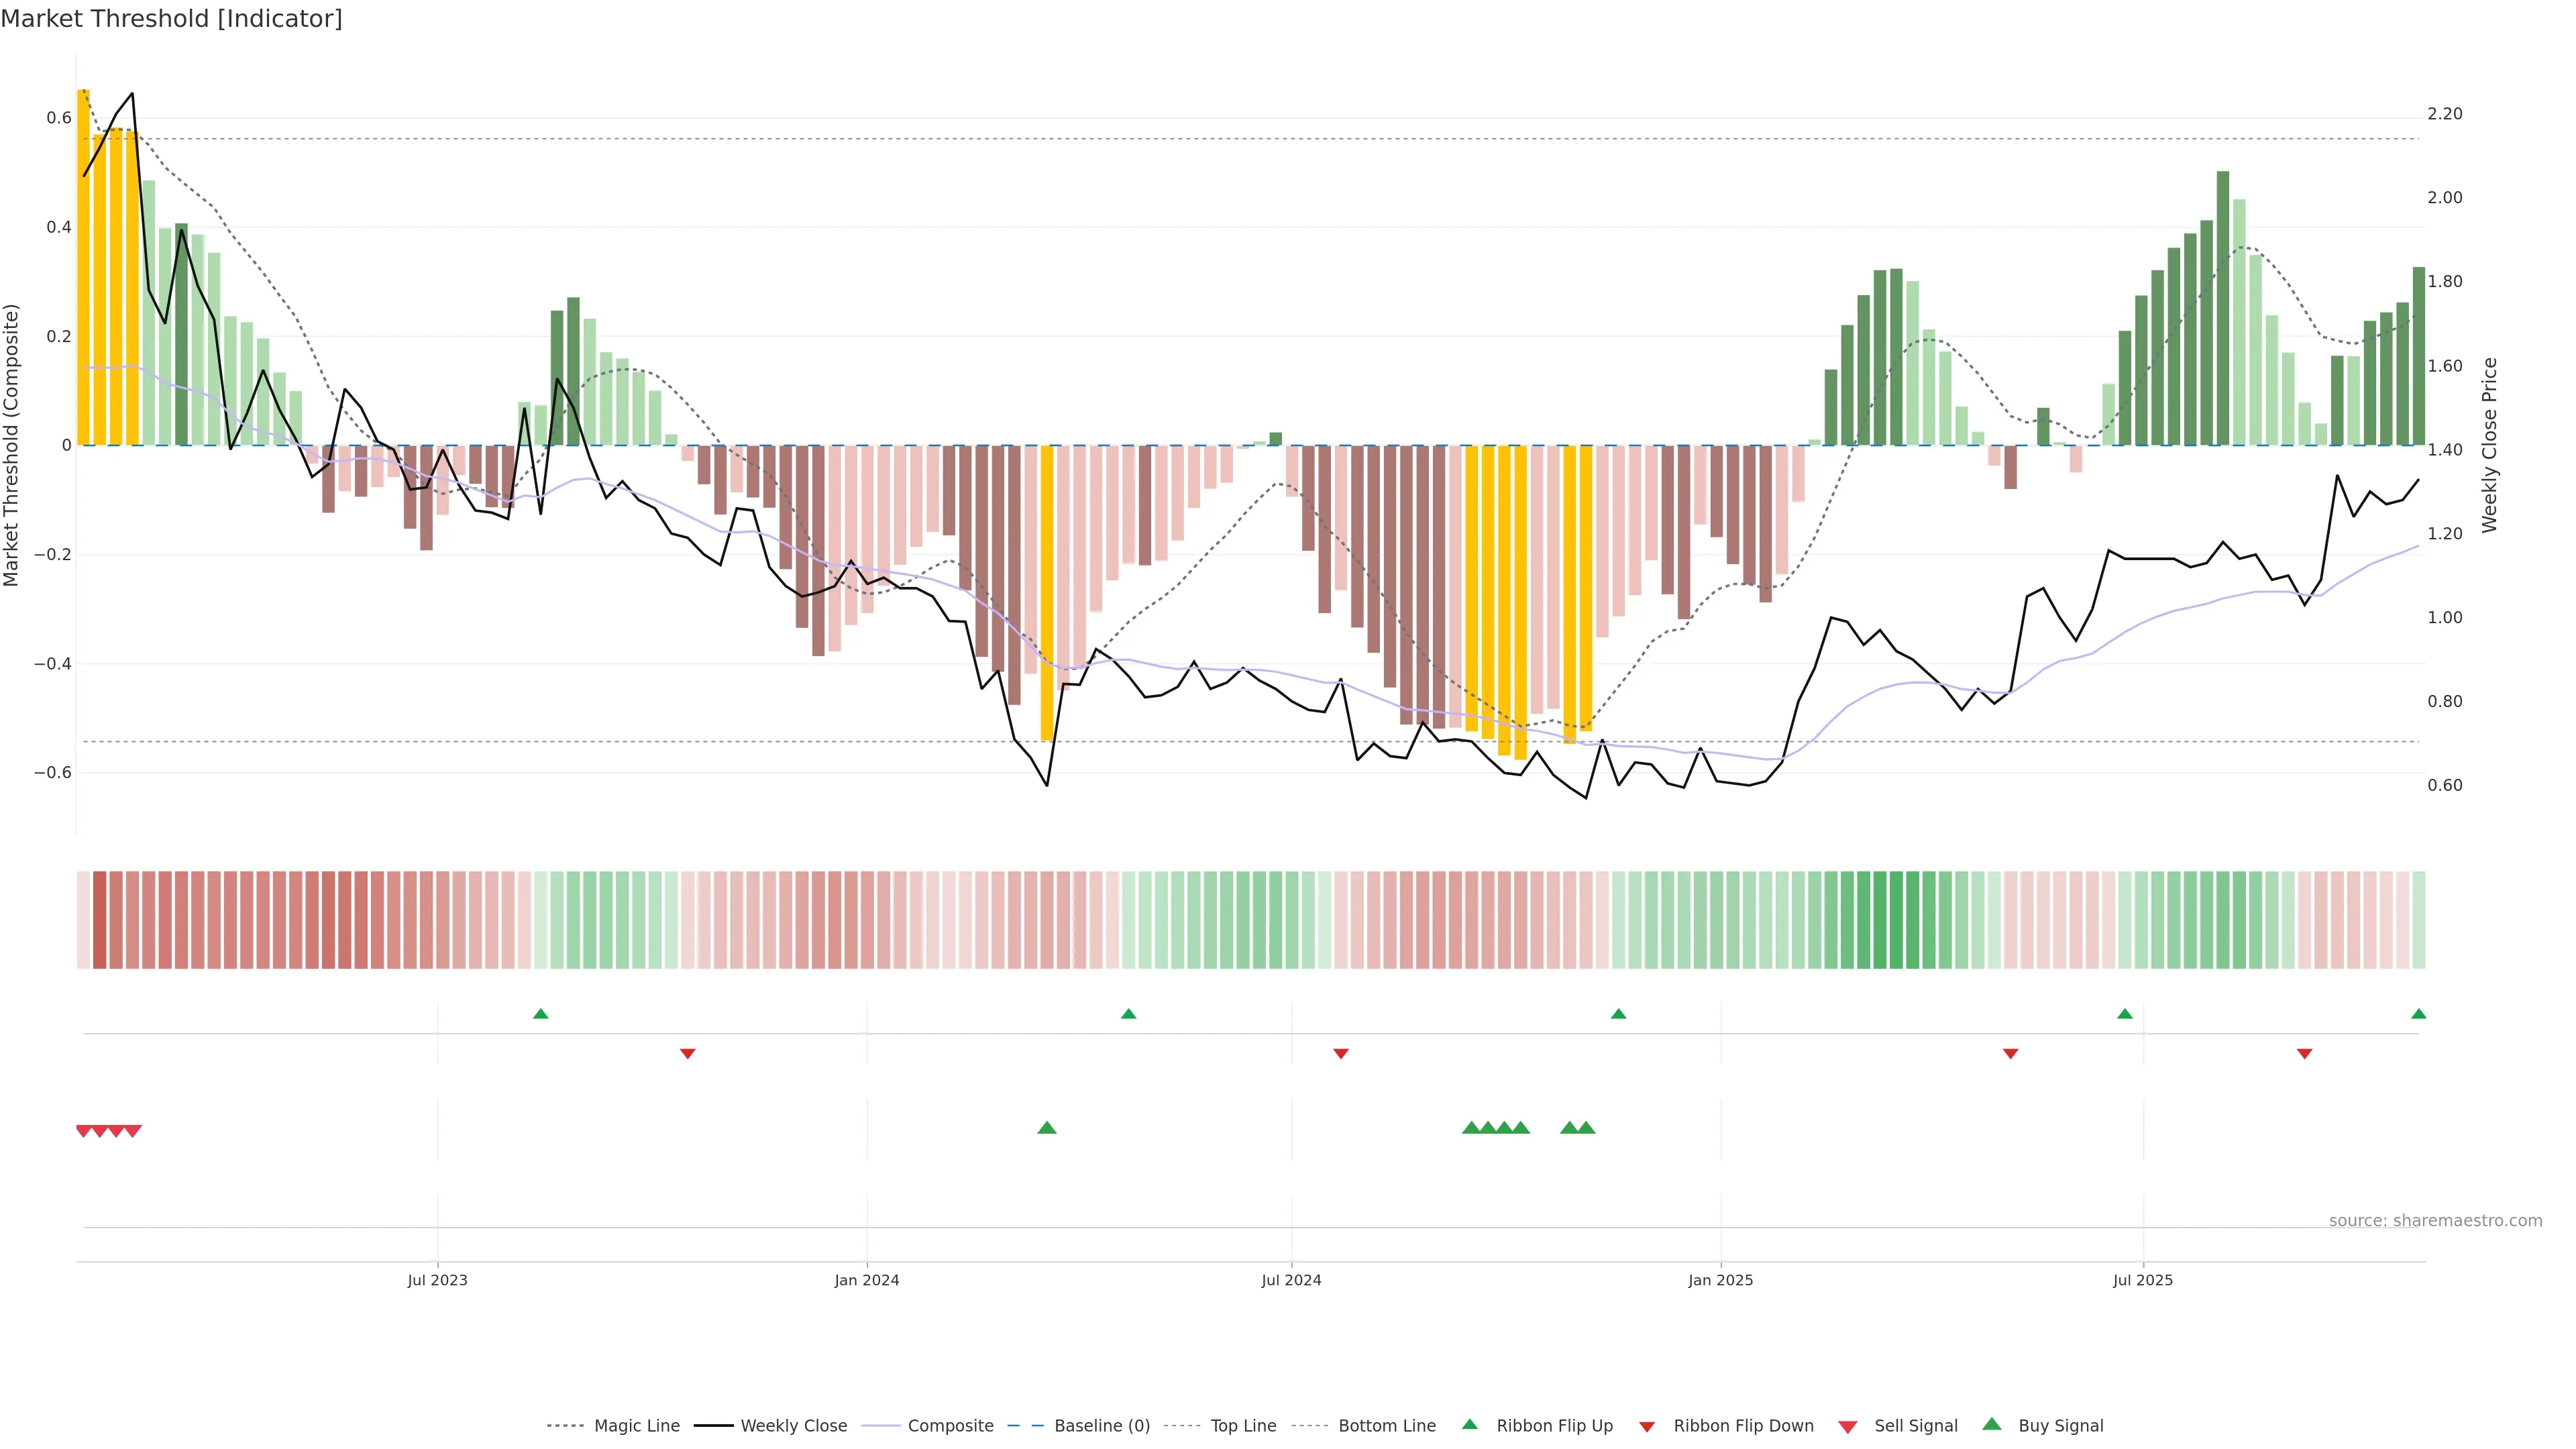
Task: Click the first yellow bar at chart start
Action: (x=84, y=267)
